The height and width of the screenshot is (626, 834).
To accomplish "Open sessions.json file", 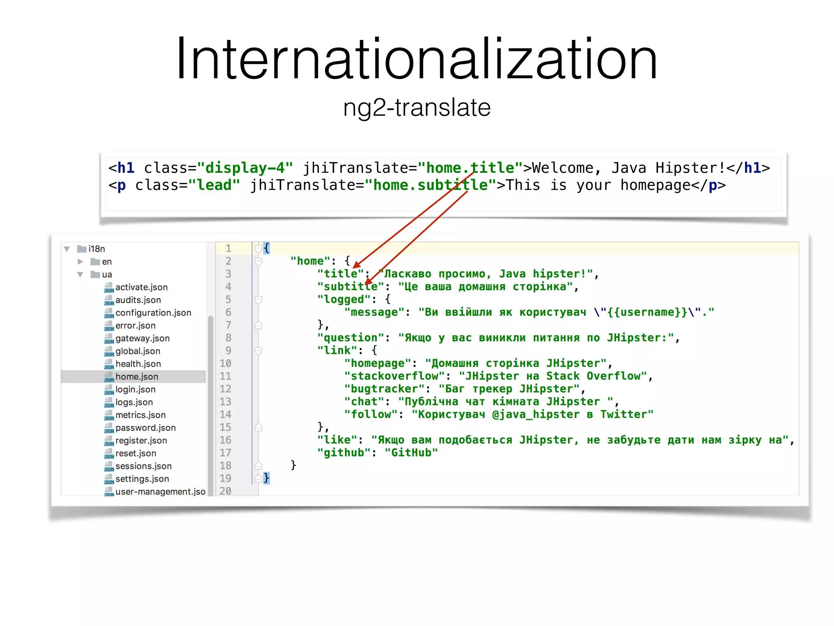I will coord(143,466).
